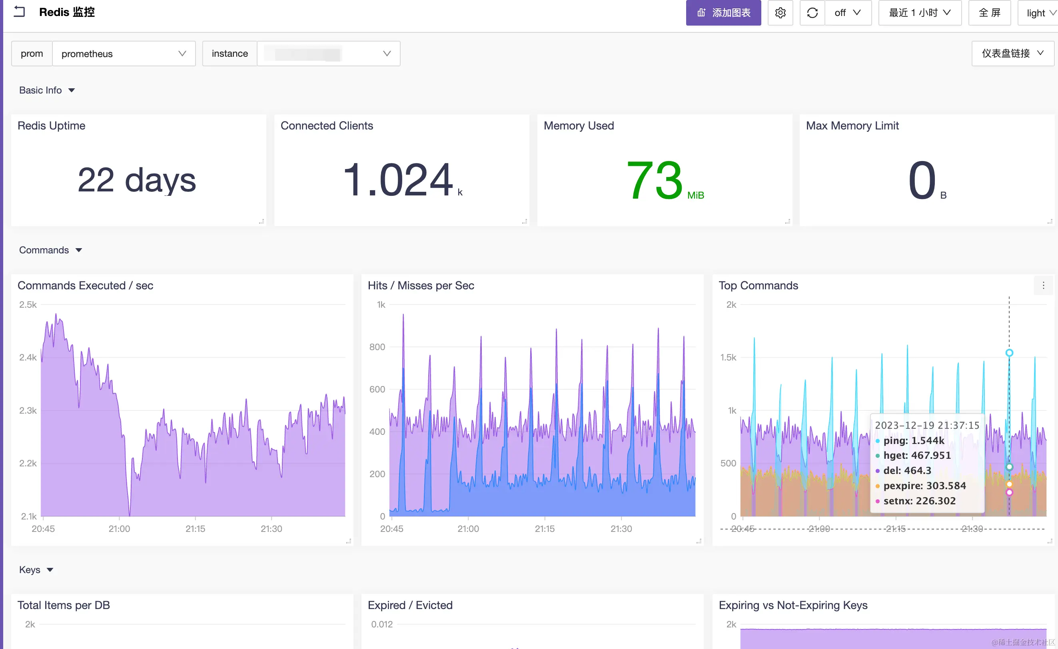The width and height of the screenshot is (1058, 649).
Task: Click resize handle of Hits / Misses panel
Action: pyautogui.click(x=699, y=541)
